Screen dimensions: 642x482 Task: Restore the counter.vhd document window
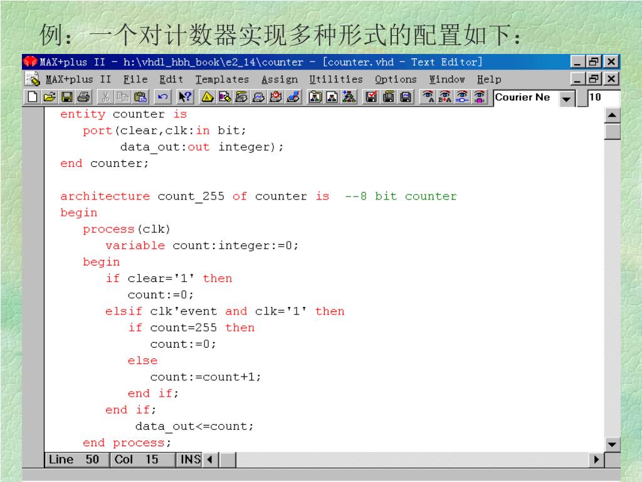594,78
